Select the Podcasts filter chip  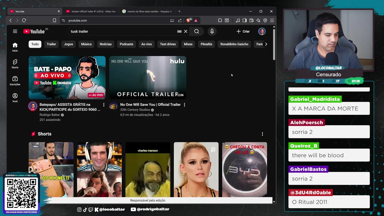[x=126, y=44]
